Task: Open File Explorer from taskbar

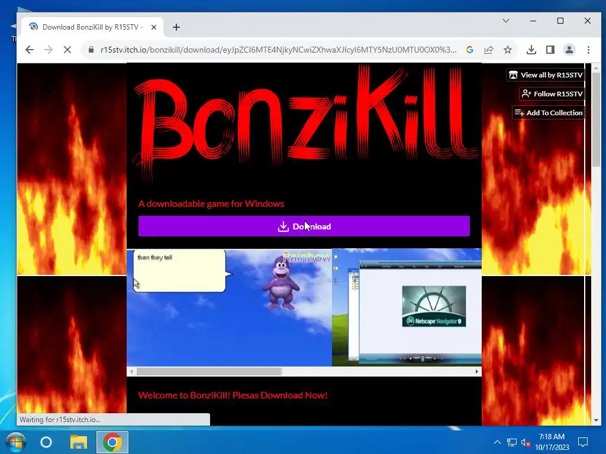Action: pos(79,442)
